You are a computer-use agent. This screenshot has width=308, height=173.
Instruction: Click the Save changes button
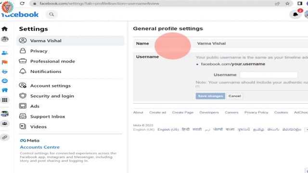[x=210, y=96]
